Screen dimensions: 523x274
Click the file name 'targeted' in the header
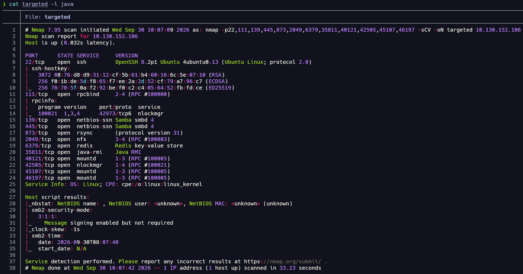pyautogui.click(x=57, y=17)
